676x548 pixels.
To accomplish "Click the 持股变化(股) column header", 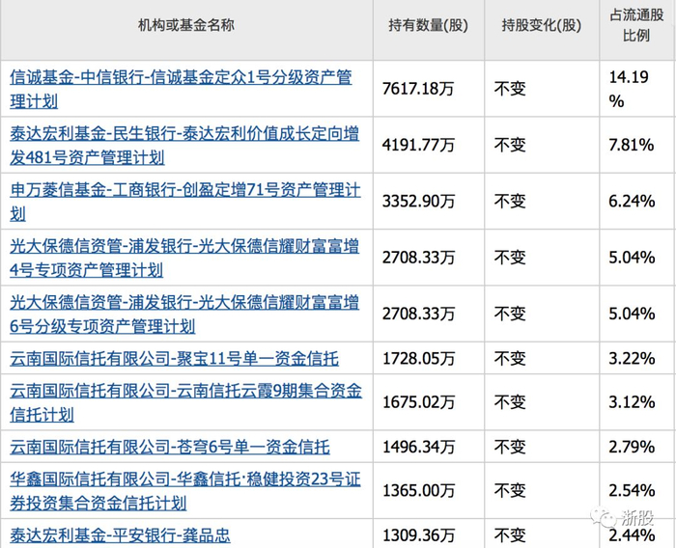I will [542, 25].
